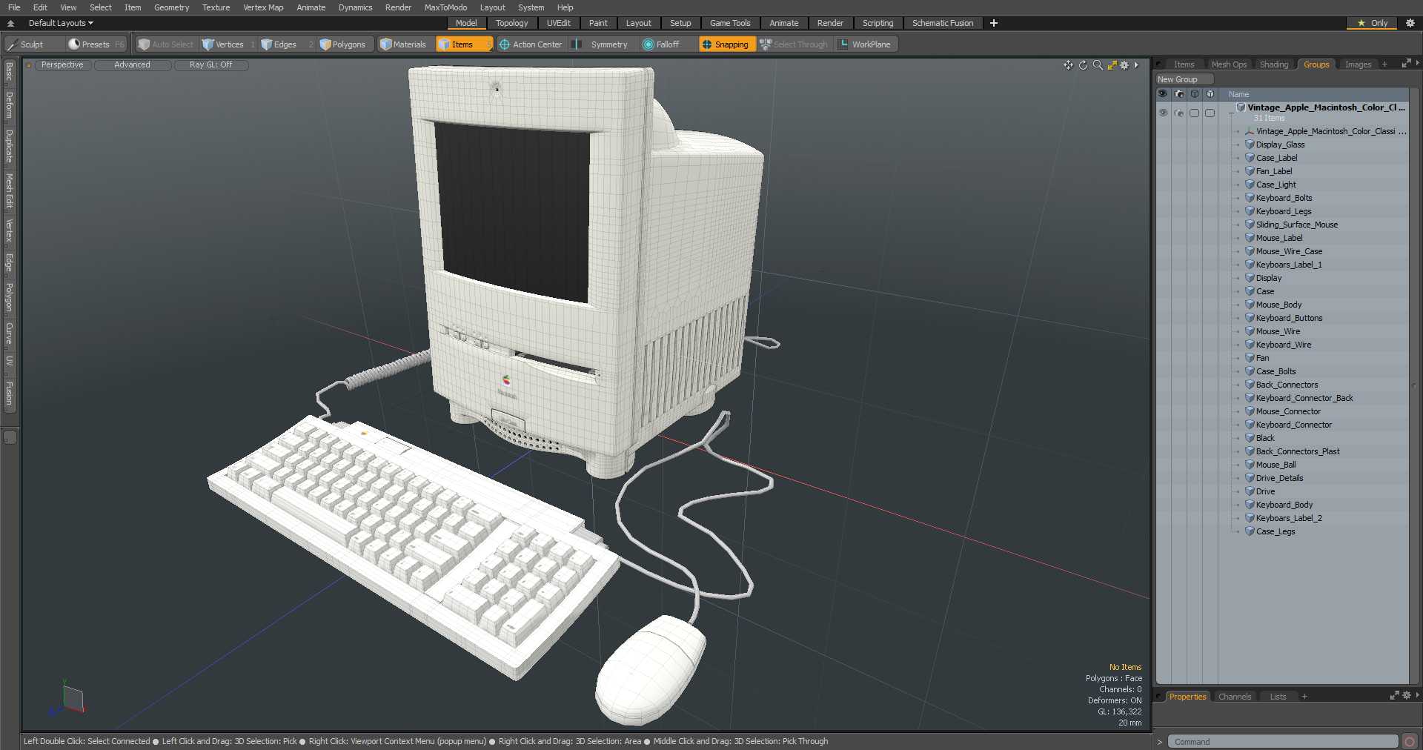Open the Presets browser
This screenshot has width=1423, height=750.
(96, 44)
